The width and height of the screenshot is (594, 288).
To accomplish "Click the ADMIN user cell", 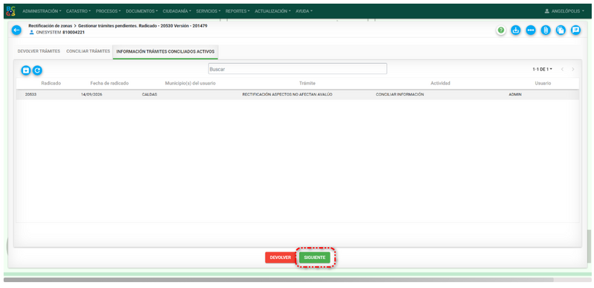I will click(515, 94).
